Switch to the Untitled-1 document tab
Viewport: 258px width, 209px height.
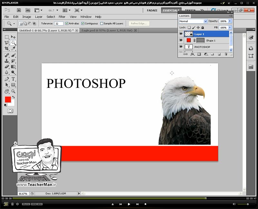pyautogui.click(x=48, y=31)
